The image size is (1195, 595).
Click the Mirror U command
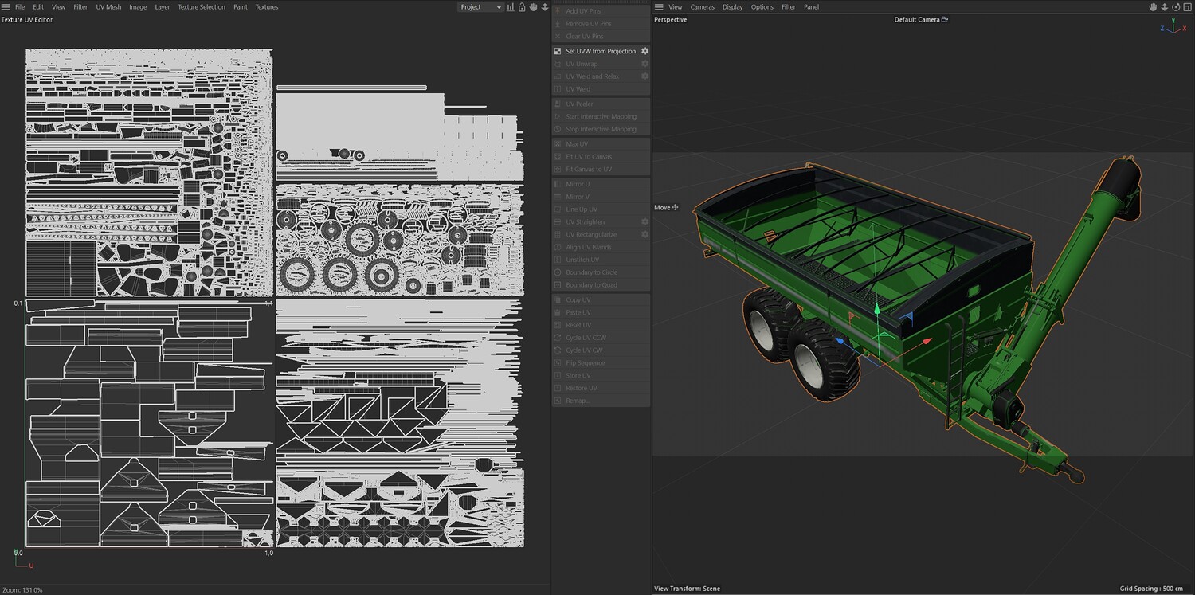[601, 184]
